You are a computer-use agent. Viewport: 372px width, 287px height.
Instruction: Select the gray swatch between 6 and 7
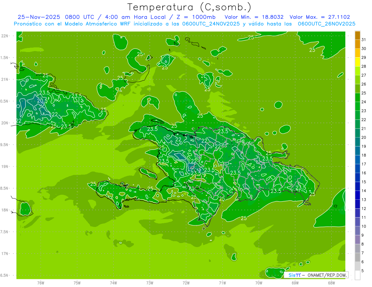[357, 257]
